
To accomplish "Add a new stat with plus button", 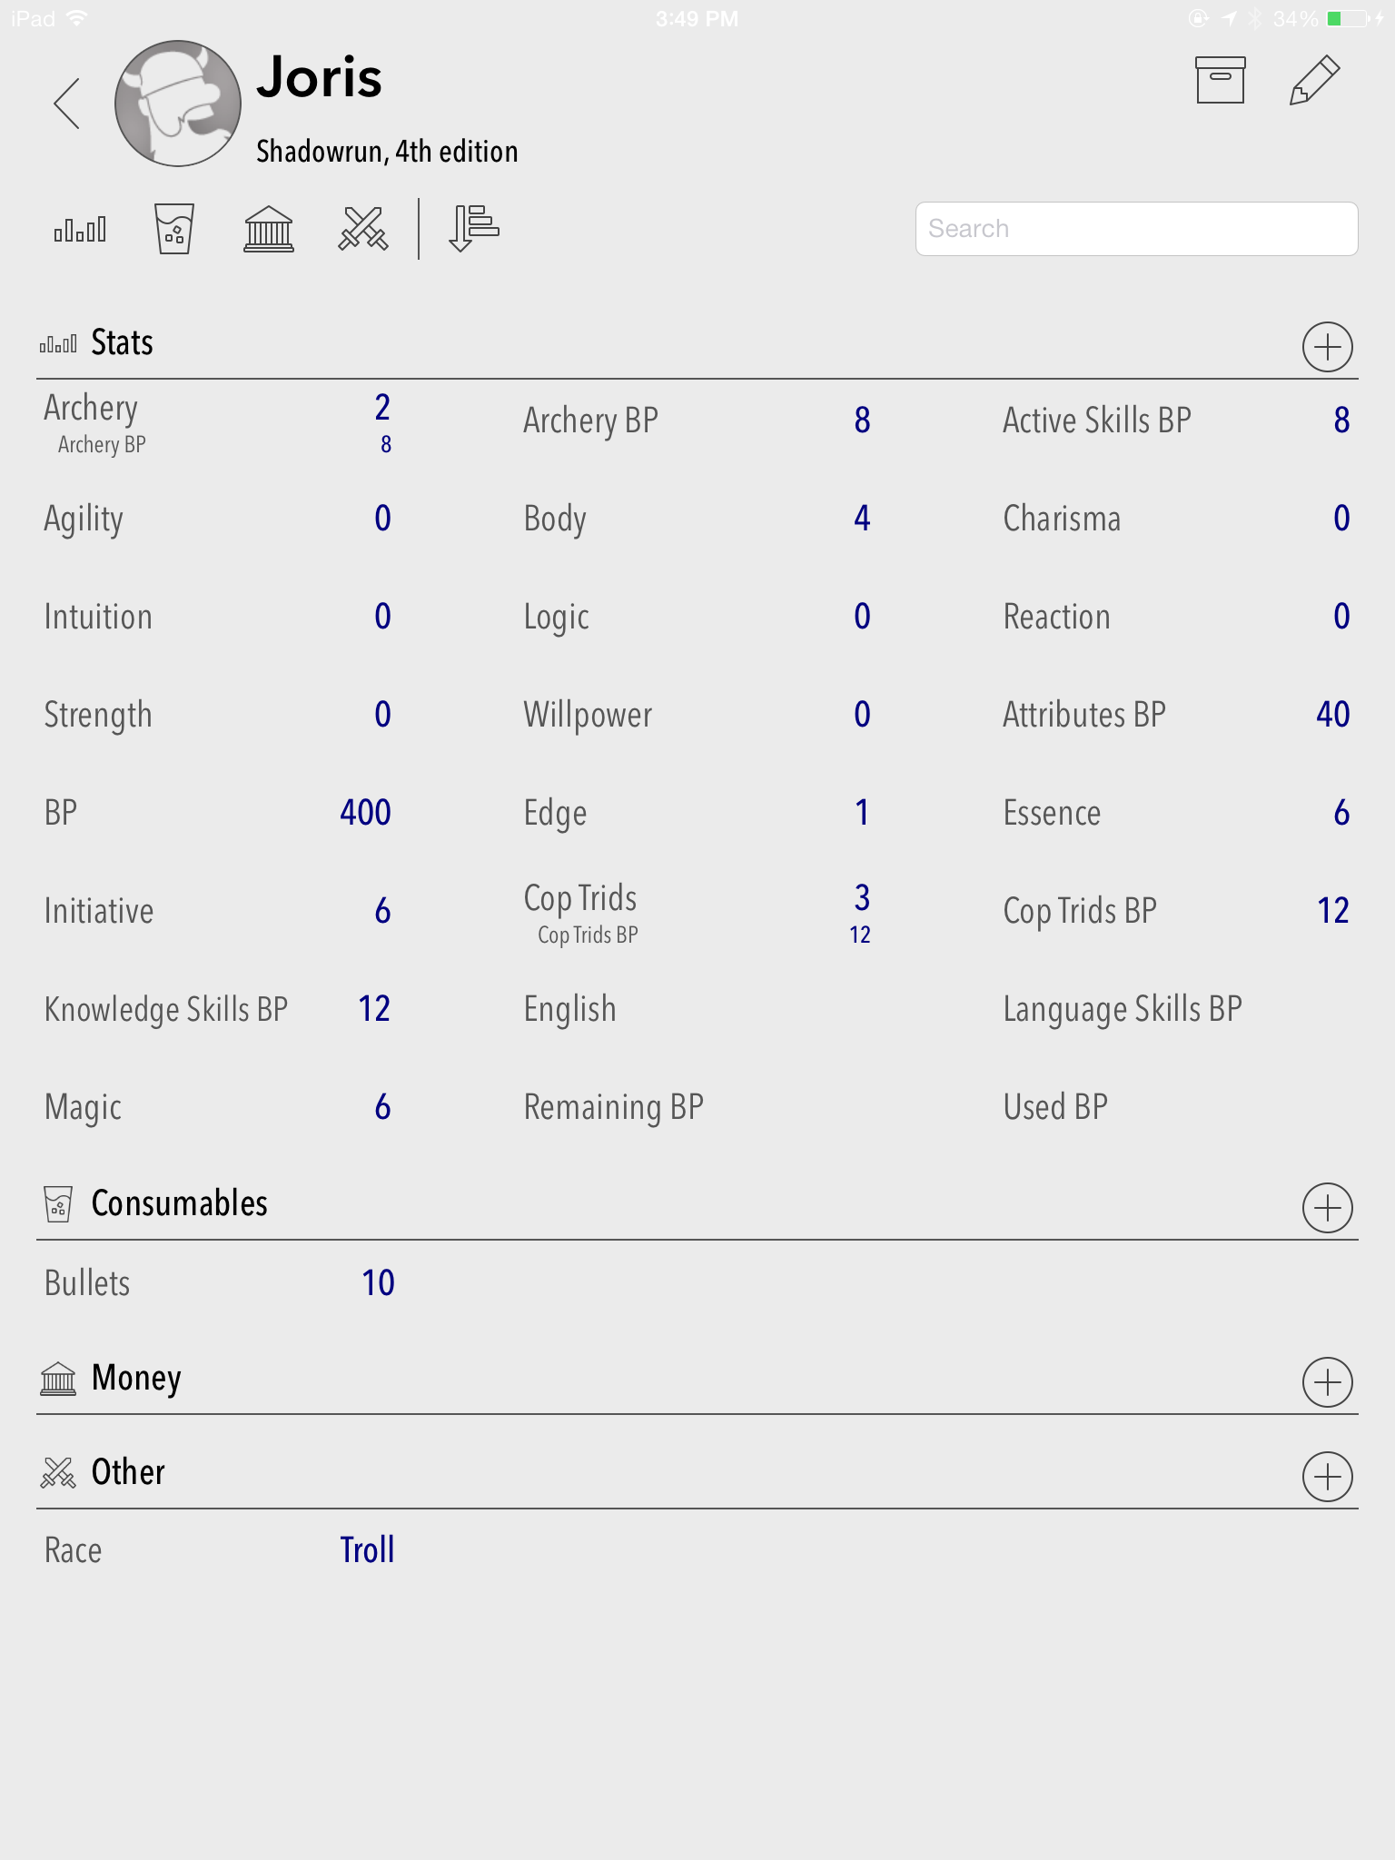I will coord(1327,347).
